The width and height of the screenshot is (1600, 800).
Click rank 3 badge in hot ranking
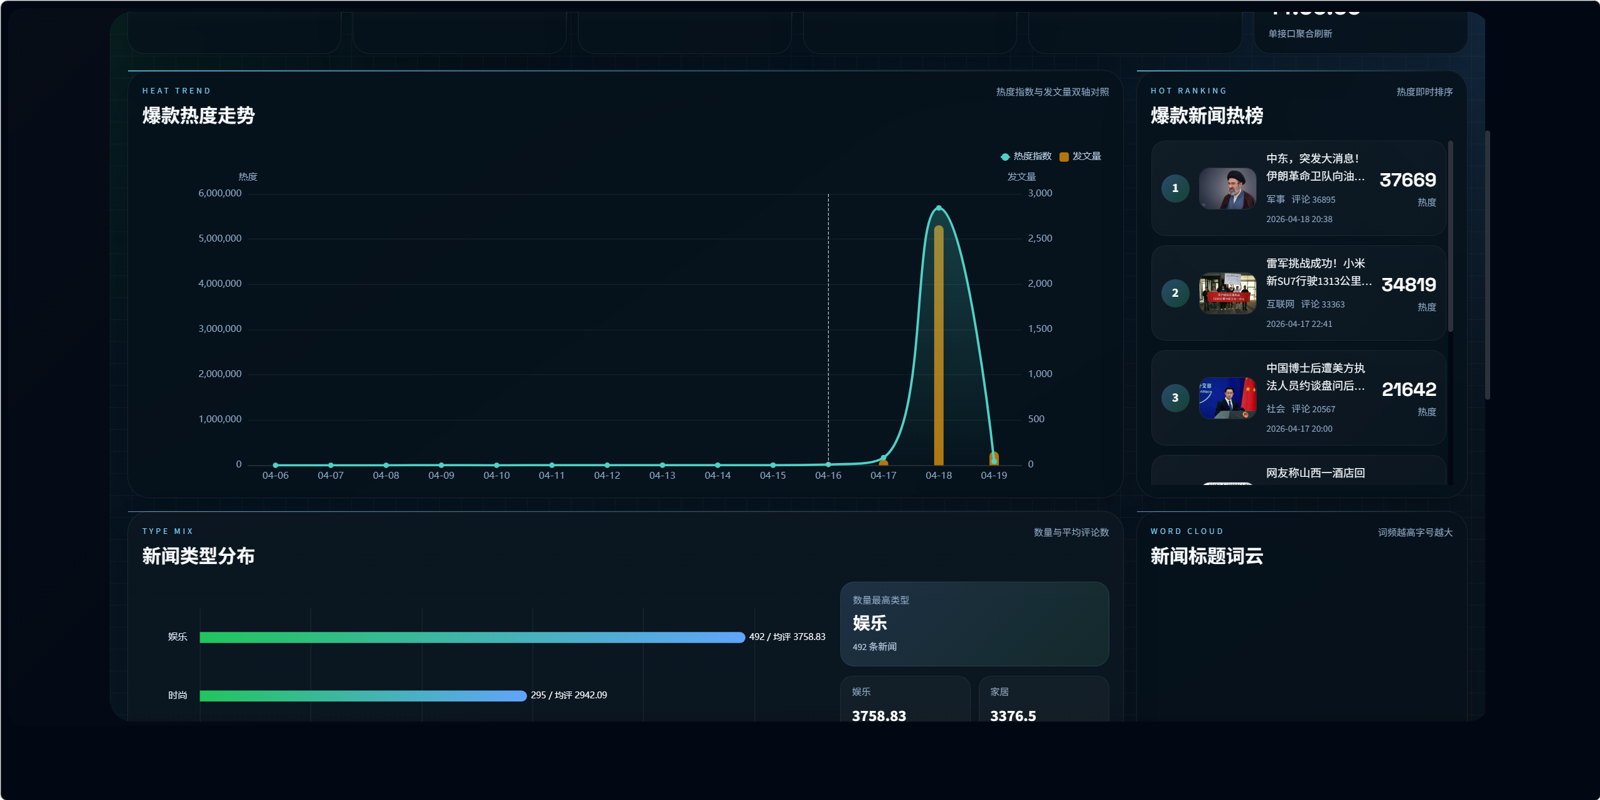pos(1175,398)
